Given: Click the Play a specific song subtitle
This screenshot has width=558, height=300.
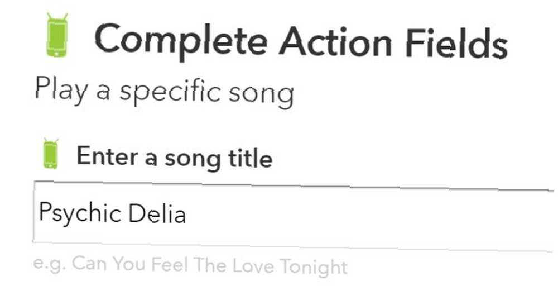Looking at the screenshot, I should coord(165,91).
